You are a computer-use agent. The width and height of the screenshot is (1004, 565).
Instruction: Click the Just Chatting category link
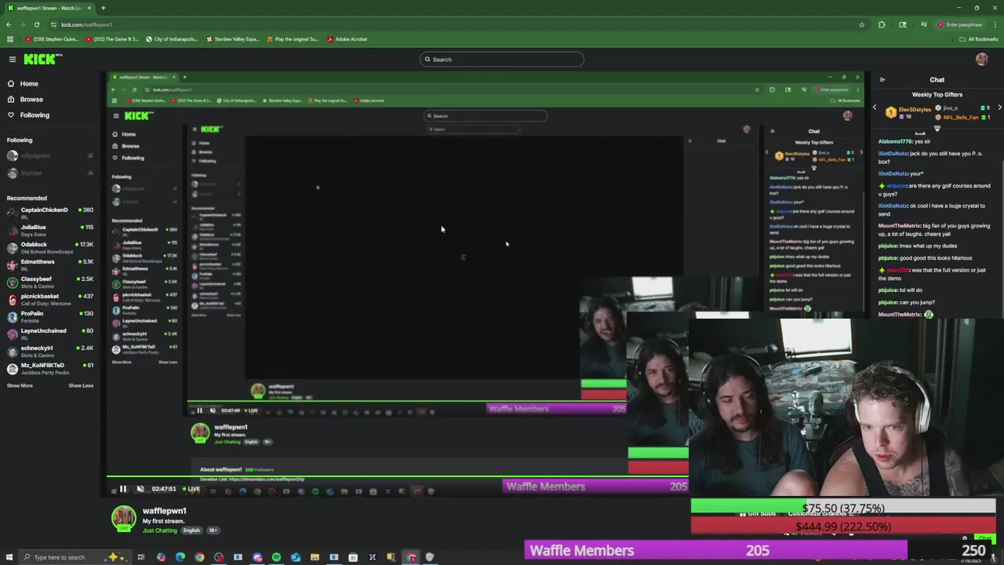(x=160, y=530)
